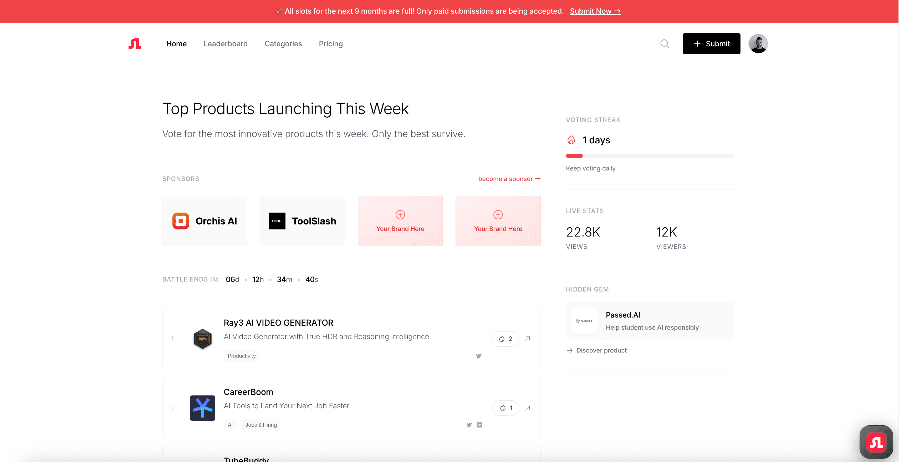The height and width of the screenshot is (462, 899).
Task: Upvote Ray3 AI VIDEO GENERATOR
Action: point(505,339)
